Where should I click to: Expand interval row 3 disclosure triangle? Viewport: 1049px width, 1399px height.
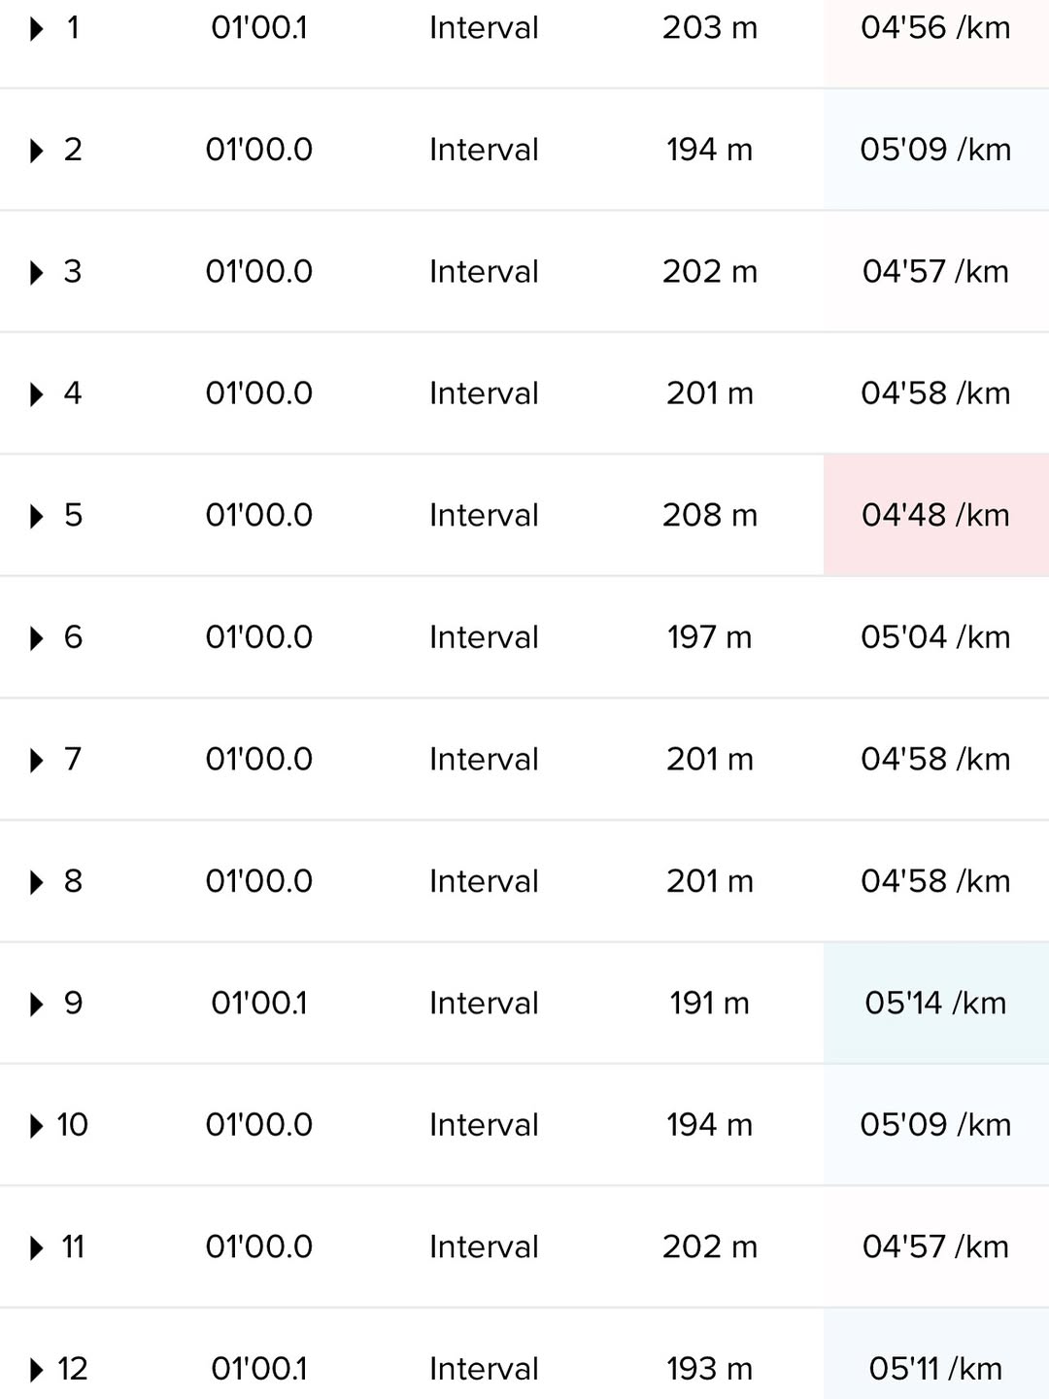pos(37,273)
